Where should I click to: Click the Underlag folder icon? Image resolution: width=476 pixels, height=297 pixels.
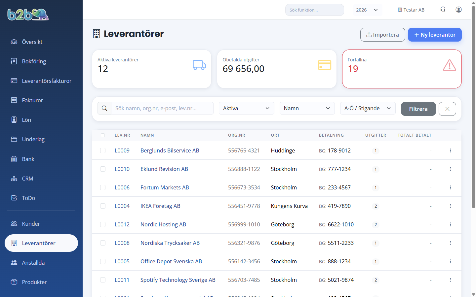point(14,139)
